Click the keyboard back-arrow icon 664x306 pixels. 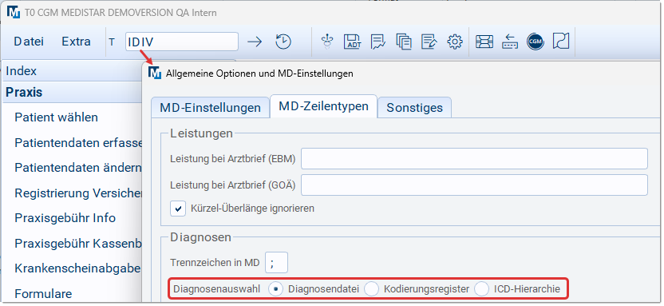510,42
